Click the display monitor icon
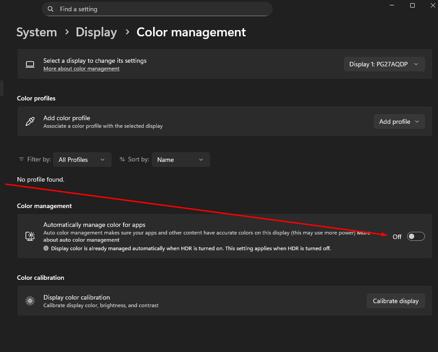438x352 pixels. click(30, 64)
